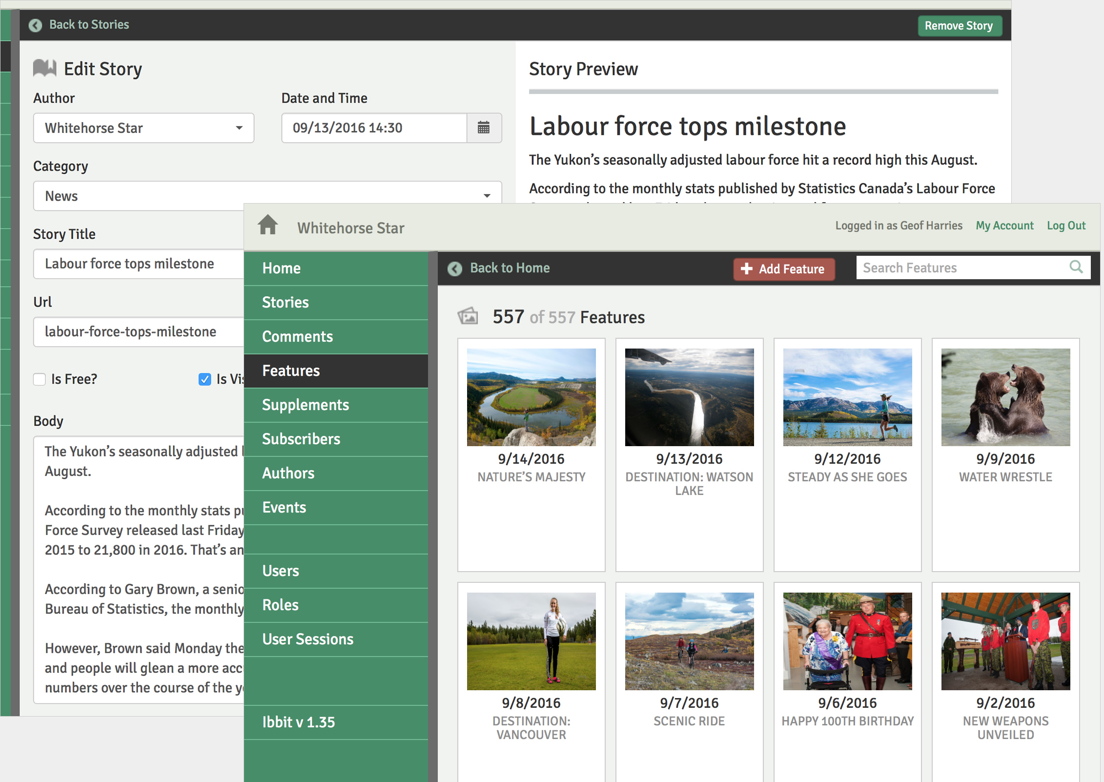
Task: Click the Edit Story book icon
Action: 45,68
